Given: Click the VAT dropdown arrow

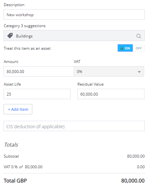Looking at the screenshot, I should (139, 72).
